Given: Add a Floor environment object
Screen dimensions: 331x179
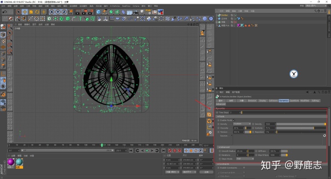Looking at the screenshot, I should coord(129,12).
